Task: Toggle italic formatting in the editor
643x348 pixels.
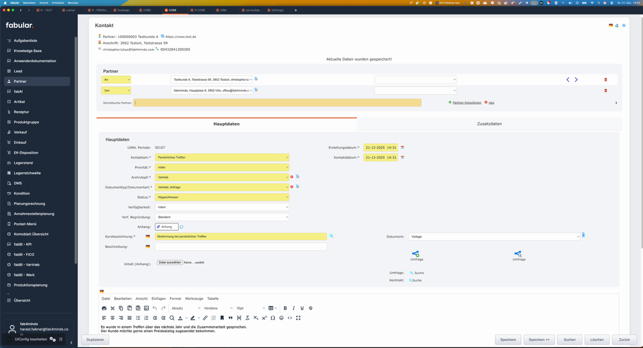Action: [x=294, y=308]
